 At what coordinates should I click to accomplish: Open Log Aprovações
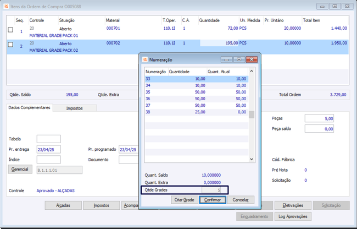[x=293, y=216]
